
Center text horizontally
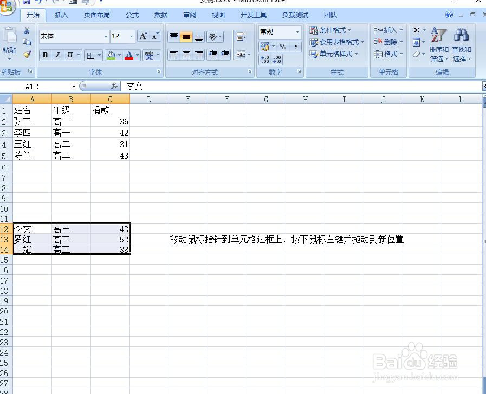186,55
